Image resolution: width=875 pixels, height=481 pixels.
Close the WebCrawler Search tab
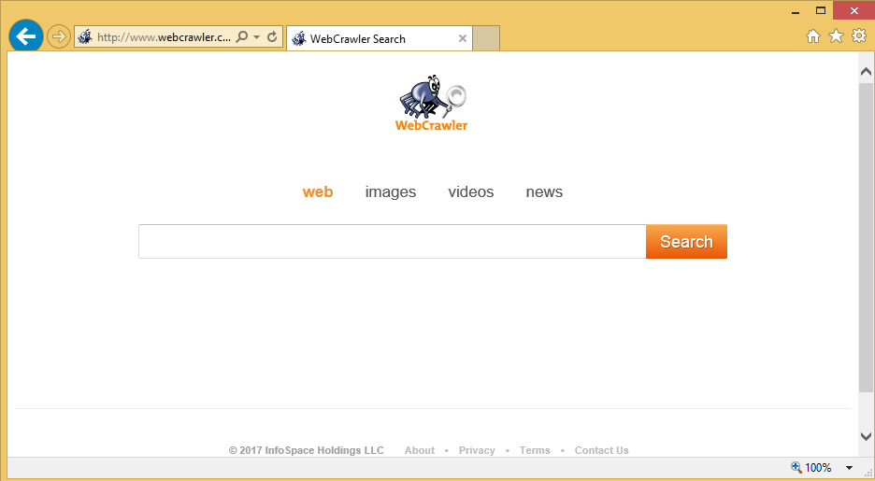click(463, 38)
